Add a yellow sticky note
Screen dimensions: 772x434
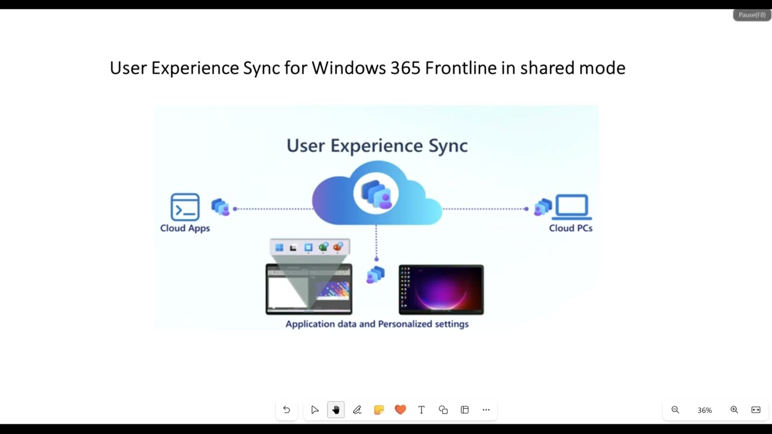pyautogui.click(x=379, y=410)
